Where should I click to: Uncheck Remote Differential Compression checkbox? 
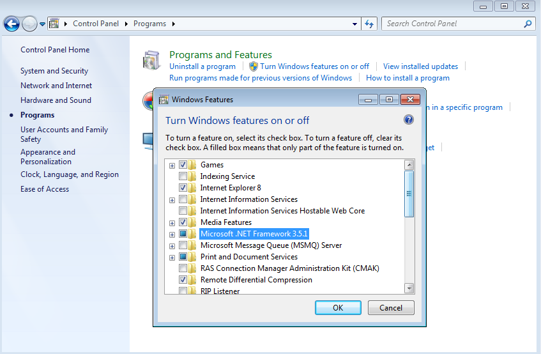click(183, 280)
